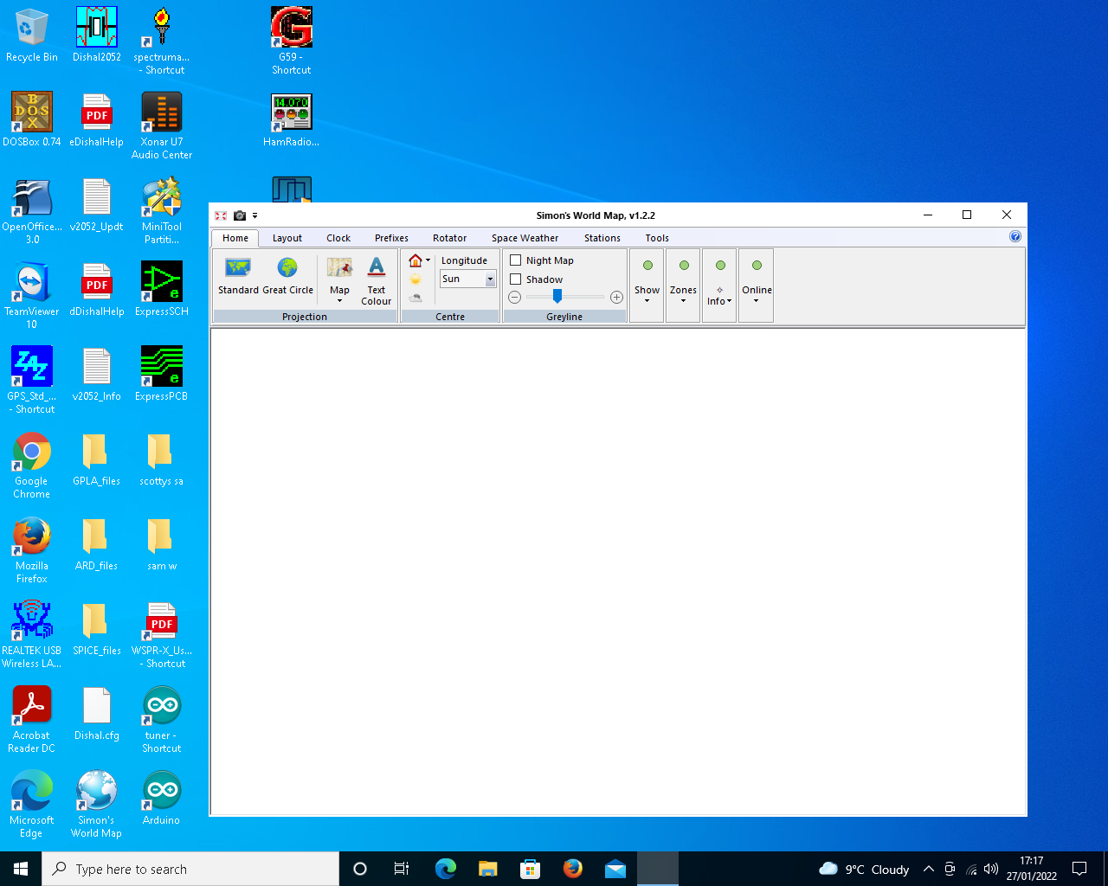The image size is (1108, 886).
Task: Open the Rotator ribbon tab
Action: (449, 238)
